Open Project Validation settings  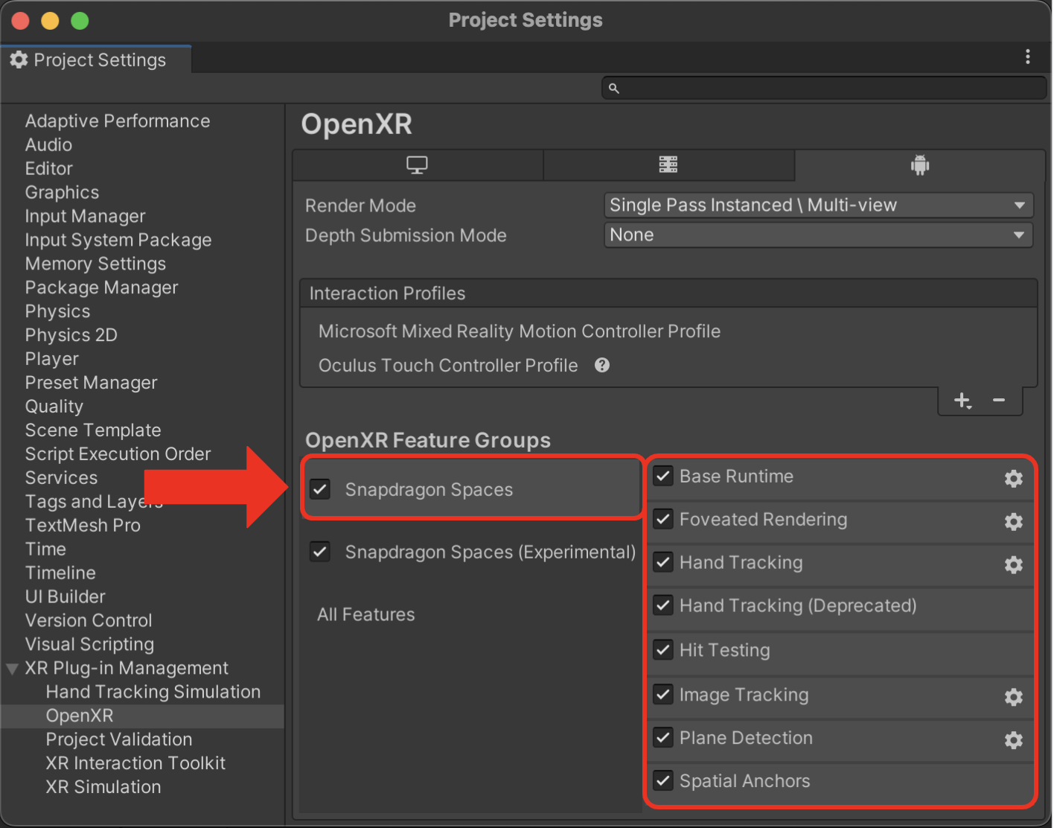[119, 740]
